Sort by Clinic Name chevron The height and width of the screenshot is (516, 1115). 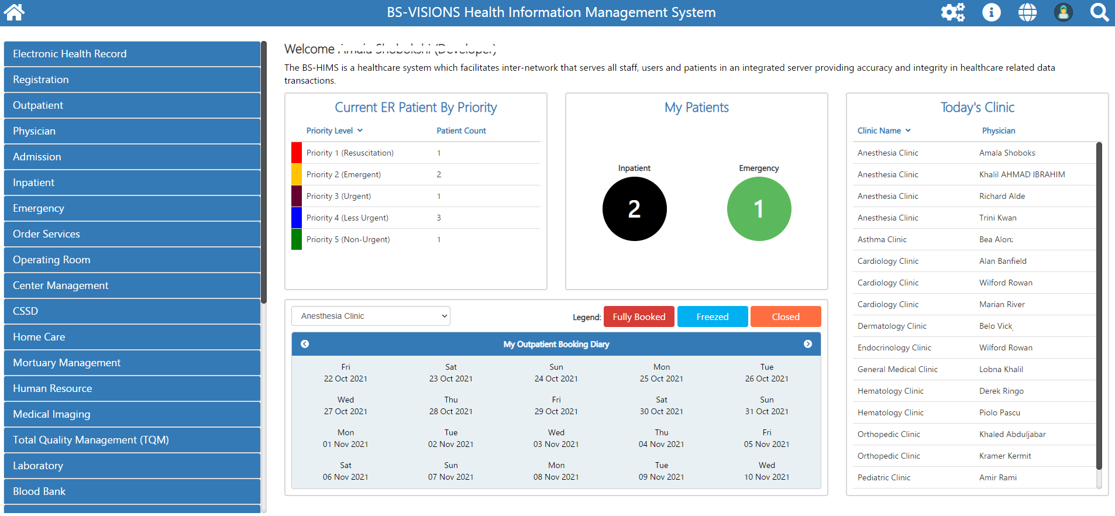tap(908, 130)
